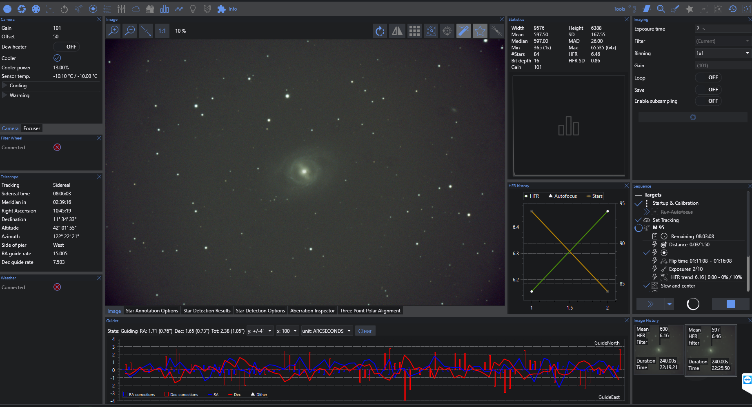752x407 pixels.
Task: Switch to the Focuser tab
Action: coord(32,128)
